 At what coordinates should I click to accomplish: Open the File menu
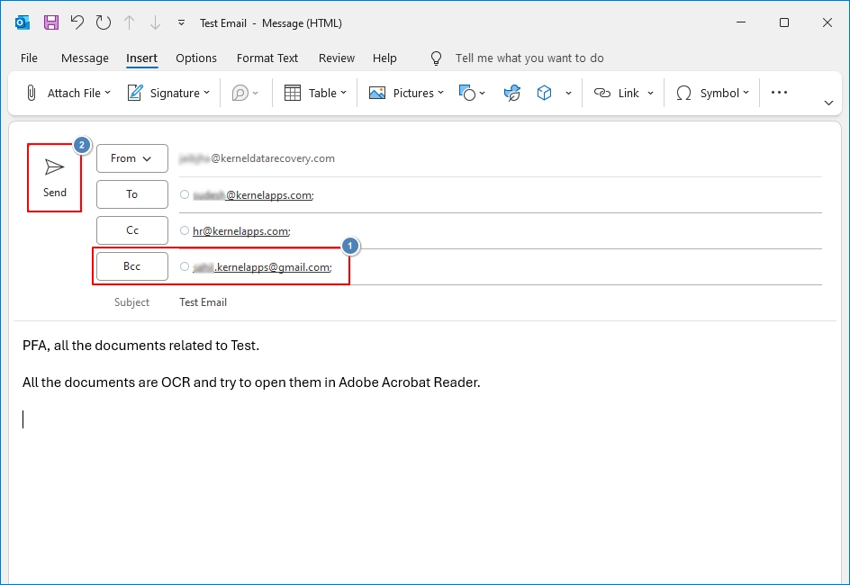(29, 58)
